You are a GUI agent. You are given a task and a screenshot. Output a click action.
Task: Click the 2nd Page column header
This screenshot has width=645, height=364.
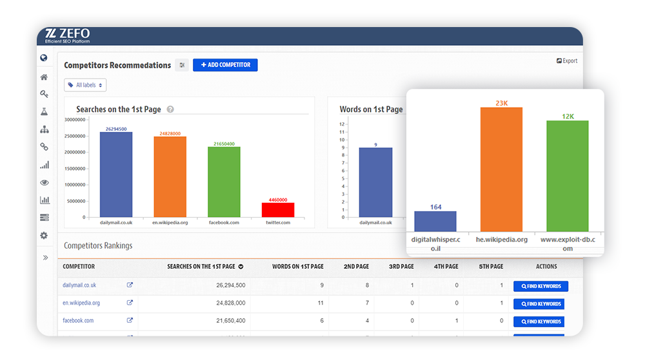tap(356, 267)
